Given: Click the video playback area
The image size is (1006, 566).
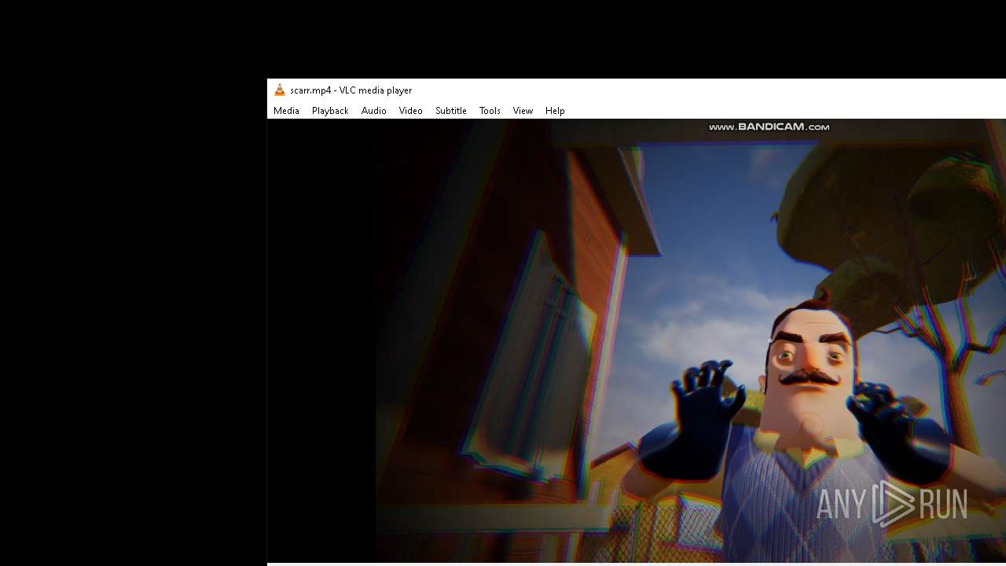Looking at the screenshot, I should [x=637, y=340].
